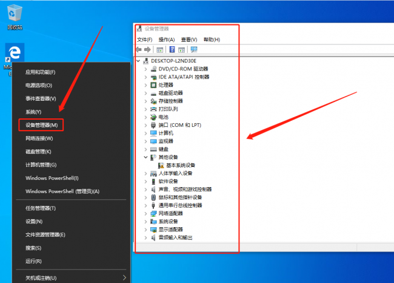Click the 计算机 monitor icon
Screen dimensions: 394x283
(x=153, y=133)
